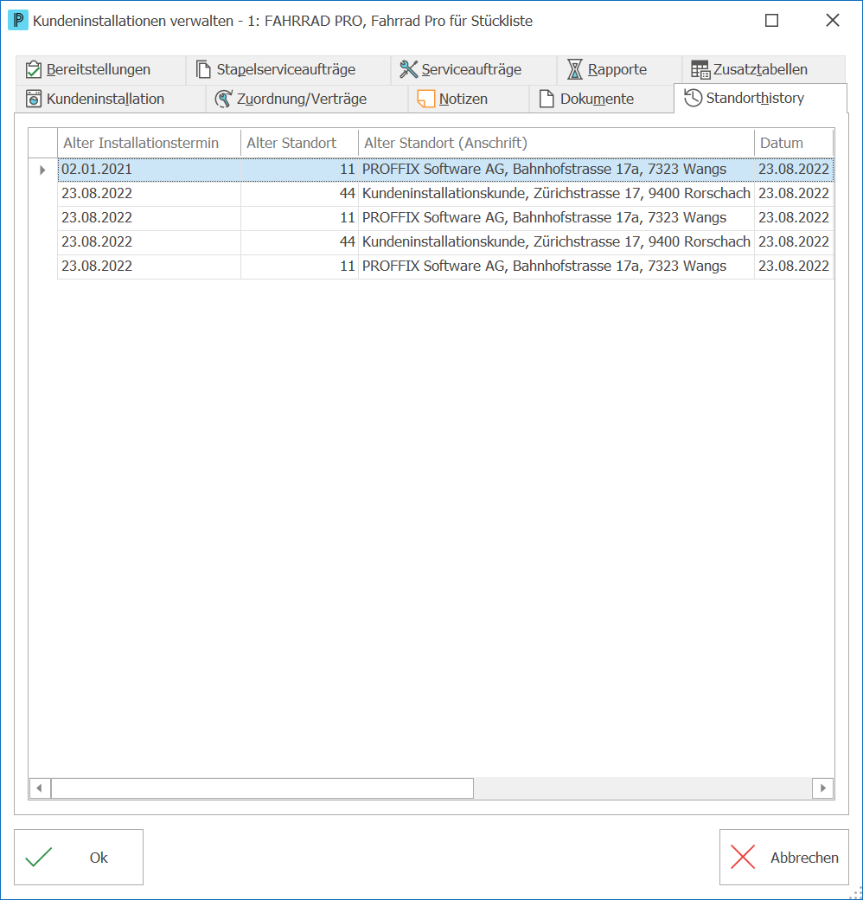
Task: Open the Dokumente tab label
Action: 597,99
